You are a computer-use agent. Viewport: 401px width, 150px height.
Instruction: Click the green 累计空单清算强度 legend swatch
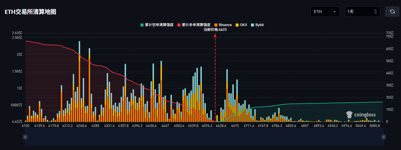point(142,25)
